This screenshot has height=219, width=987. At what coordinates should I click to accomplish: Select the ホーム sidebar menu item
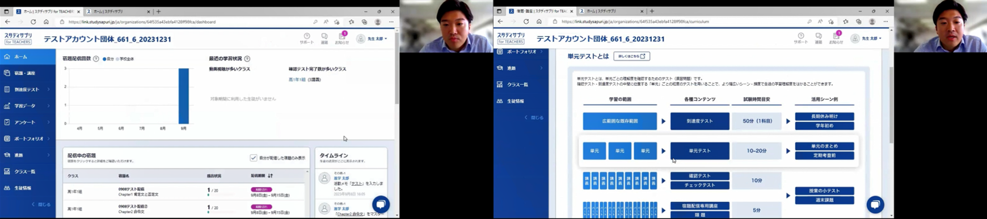(28, 57)
